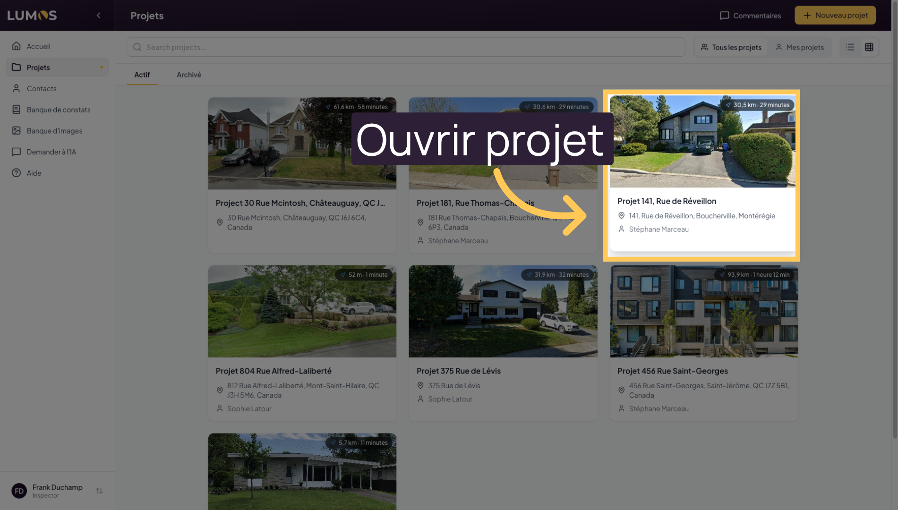
Task: Open Projet 456 Rue Saint-Georges title
Action: (673, 371)
